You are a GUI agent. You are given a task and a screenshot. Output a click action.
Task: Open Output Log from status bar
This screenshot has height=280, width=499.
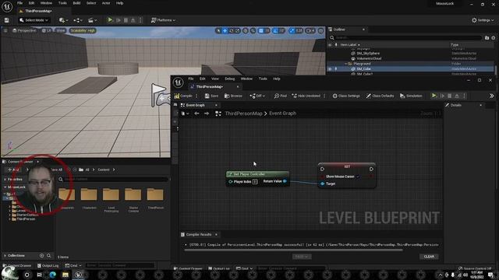click(48, 265)
